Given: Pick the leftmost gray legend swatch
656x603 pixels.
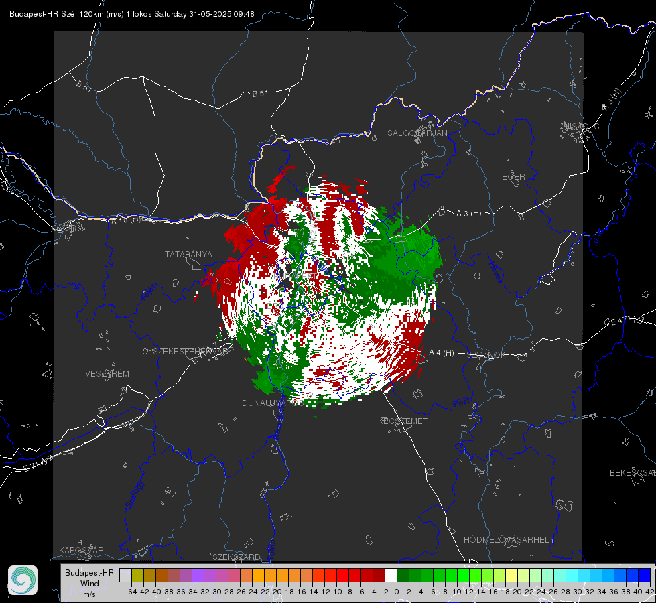Looking at the screenshot, I should point(125,575).
